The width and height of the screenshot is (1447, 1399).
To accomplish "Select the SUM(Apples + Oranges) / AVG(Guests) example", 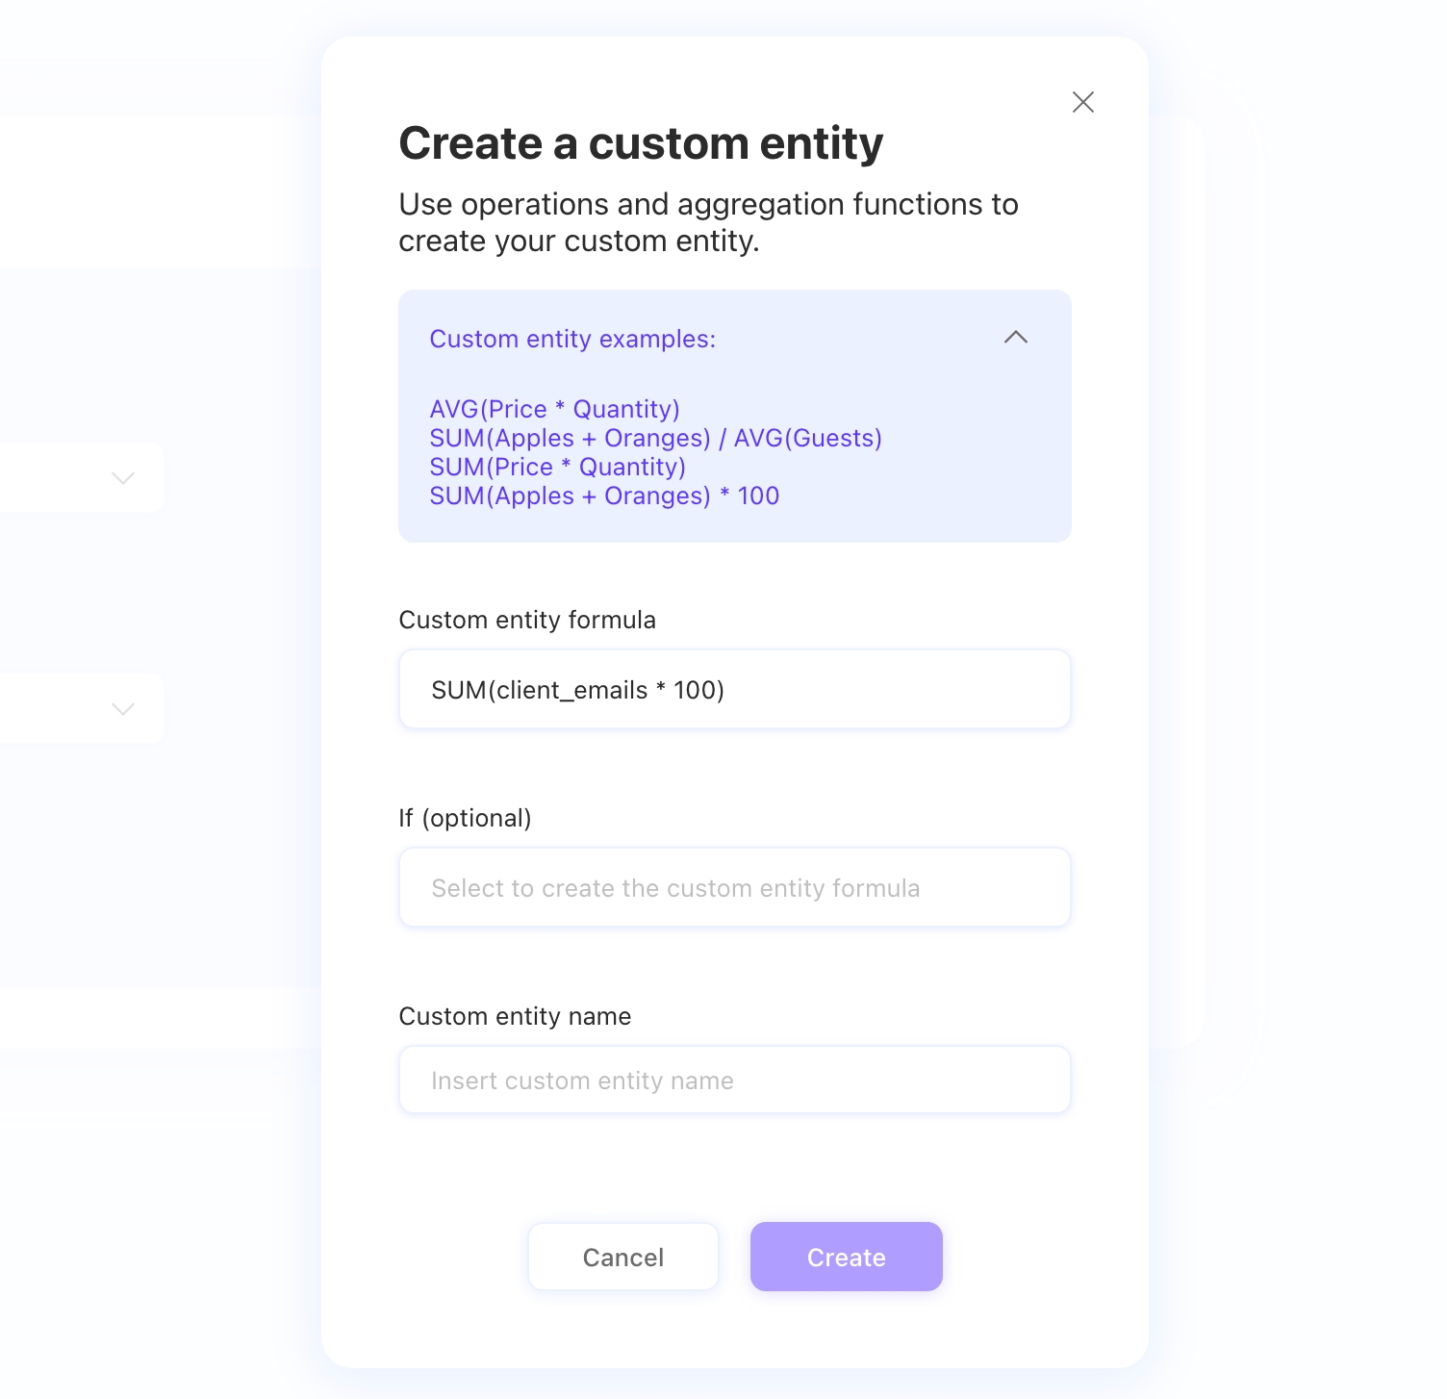I will (655, 439).
